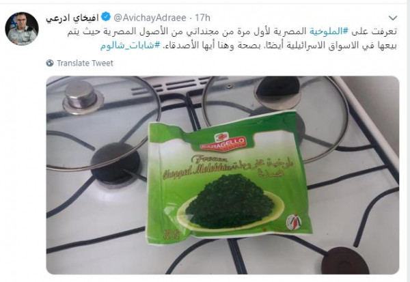Open the @AvichayAdraee handle link

click(x=150, y=18)
